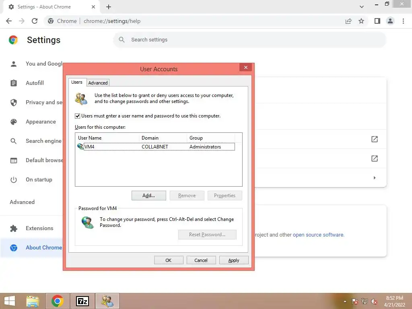Click the right arrow row expander in About Chrome
This screenshot has width=412, height=309.
(375, 178)
